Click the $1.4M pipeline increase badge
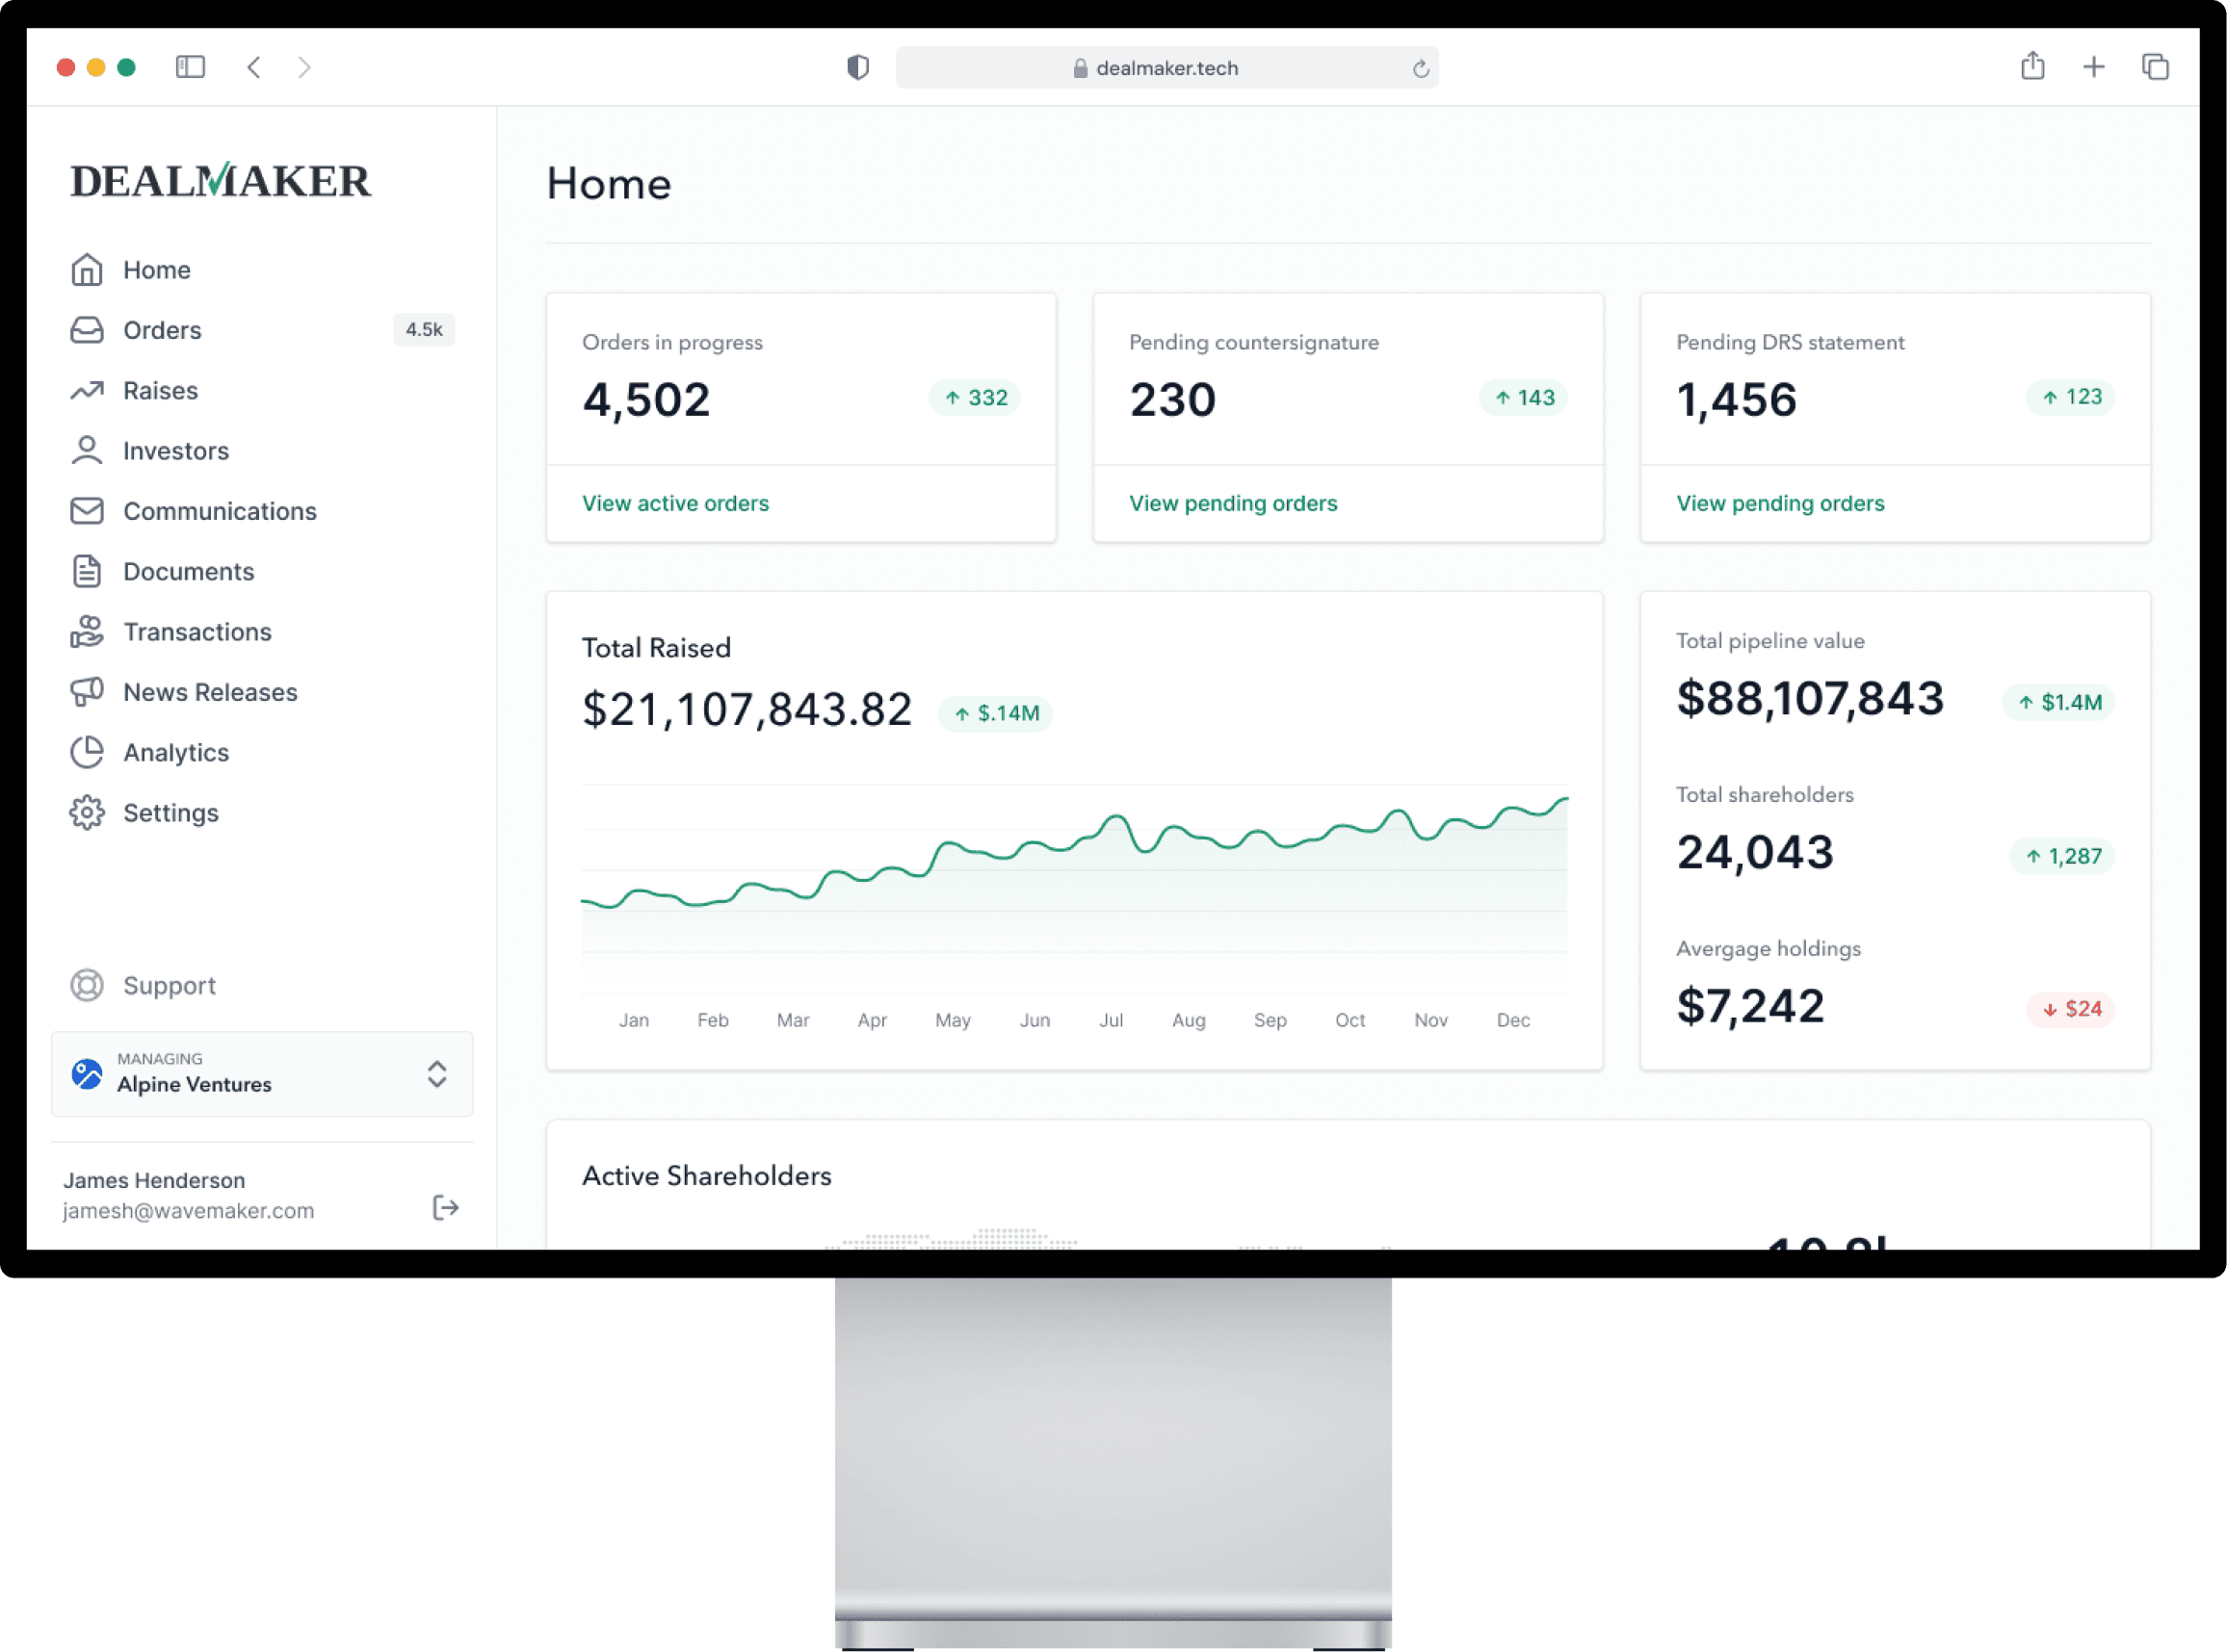Image resolution: width=2227 pixels, height=1652 pixels. point(2059,702)
